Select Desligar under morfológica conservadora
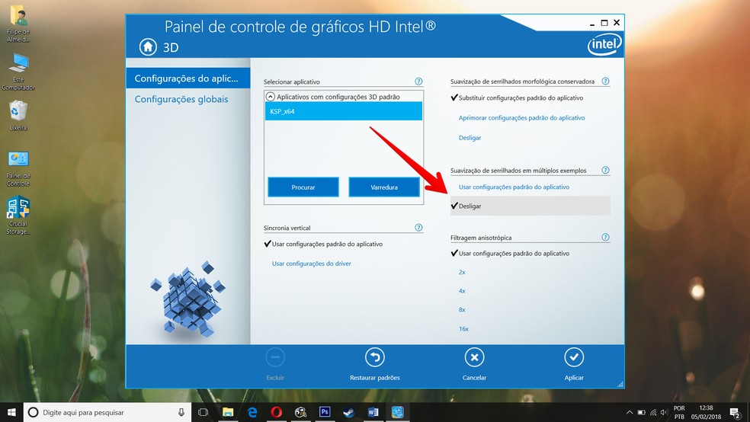Image resolution: width=750 pixels, height=422 pixels. [470, 138]
